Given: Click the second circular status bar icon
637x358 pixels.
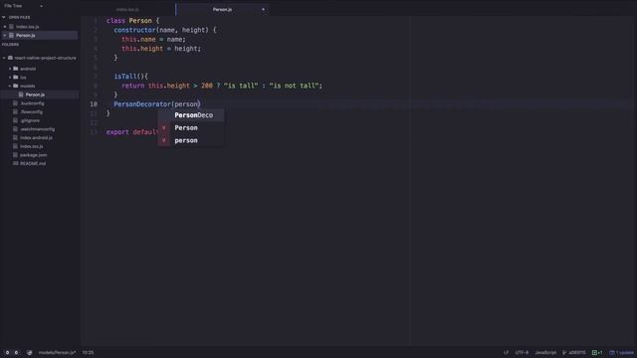Looking at the screenshot, I should pyautogui.click(x=16, y=353).
